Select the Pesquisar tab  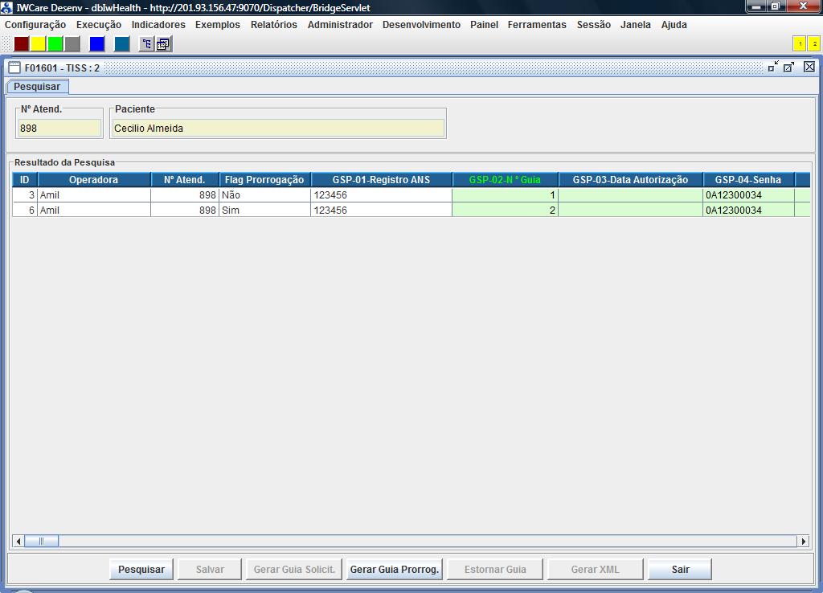37,87
